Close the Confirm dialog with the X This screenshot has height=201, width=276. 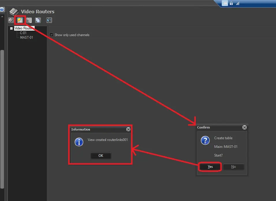tap(244, 127)
